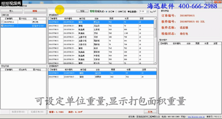Click 宽度 header in scanned parts table
Image resolution: width=222 pixels, height=119 pixels.
tap(113, 70)
